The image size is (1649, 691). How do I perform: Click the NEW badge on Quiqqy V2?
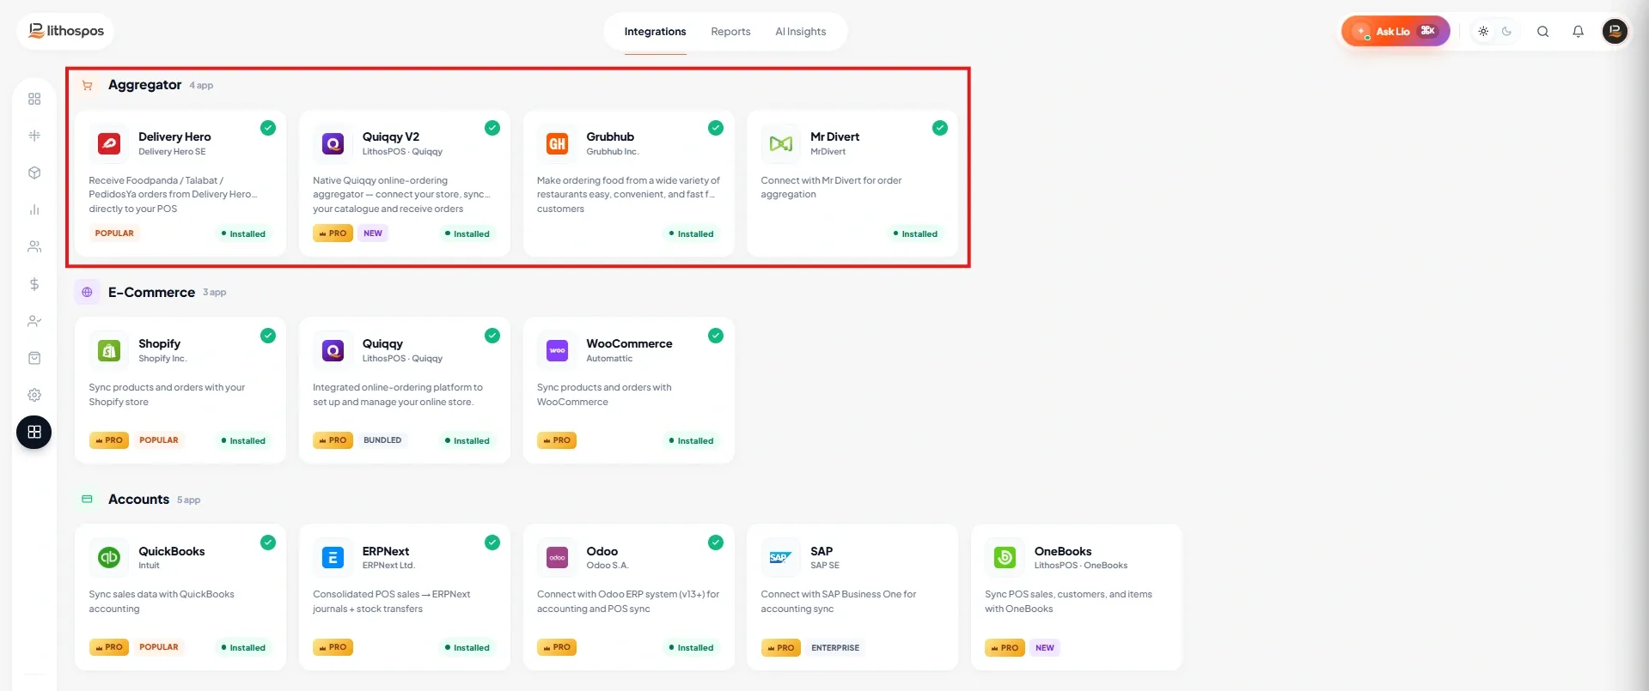[x=373, y=233]
